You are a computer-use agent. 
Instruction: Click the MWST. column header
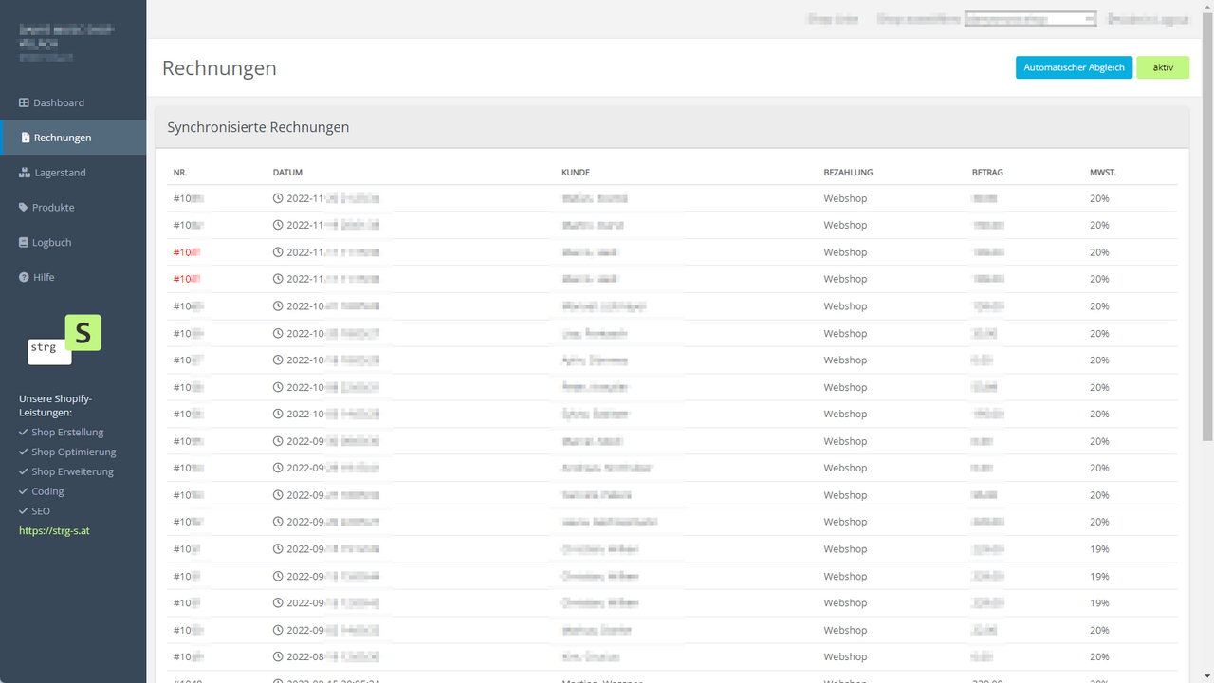pyautogui.click(x=1103, y=173)
